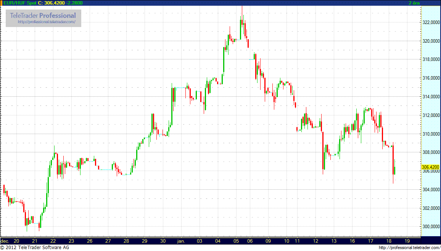Choose date 05 on the time axis
Viewport: 441px width, 251px height.
236,241
